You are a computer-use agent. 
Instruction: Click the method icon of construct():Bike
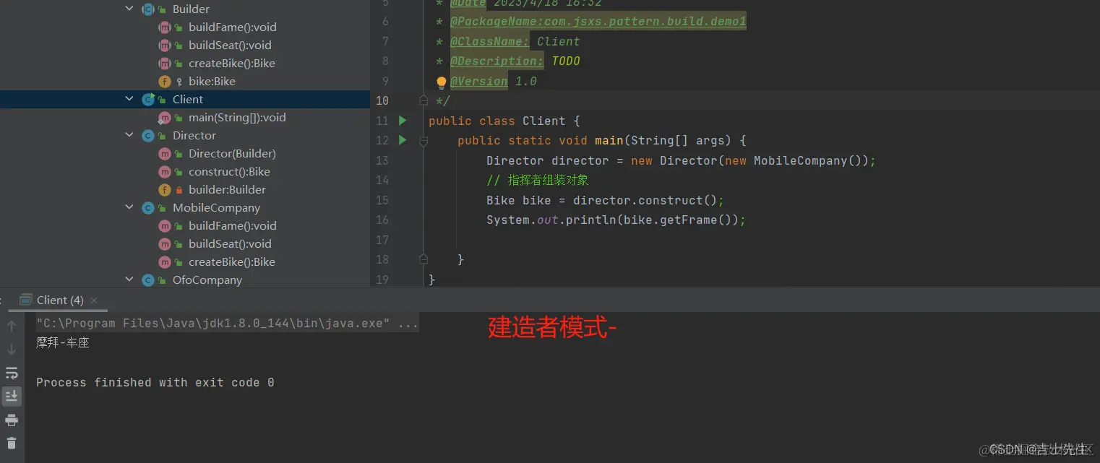(165, 171)
